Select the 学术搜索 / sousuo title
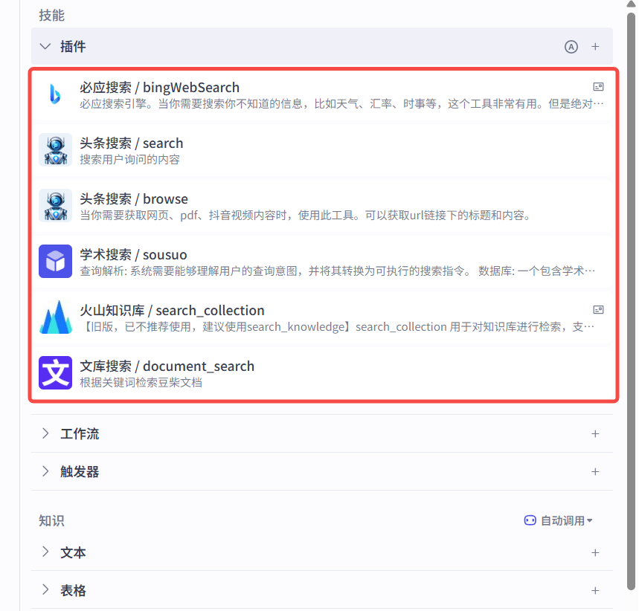 [133, 255]
